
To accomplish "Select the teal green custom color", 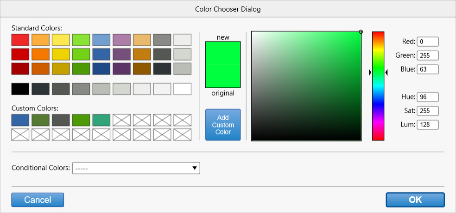I will pos(101,120).
